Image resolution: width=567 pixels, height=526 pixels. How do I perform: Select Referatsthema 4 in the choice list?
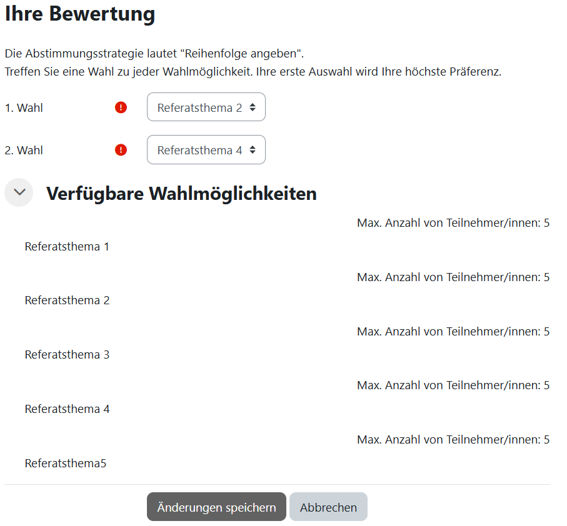67,409
